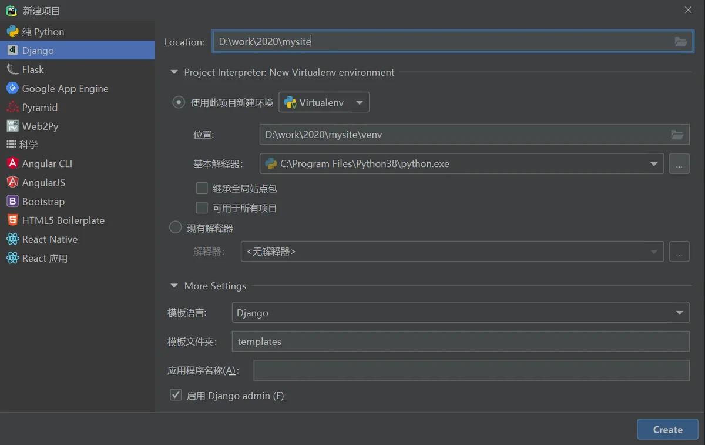Select HTML5 Boilerplate project type

point(78,220)
